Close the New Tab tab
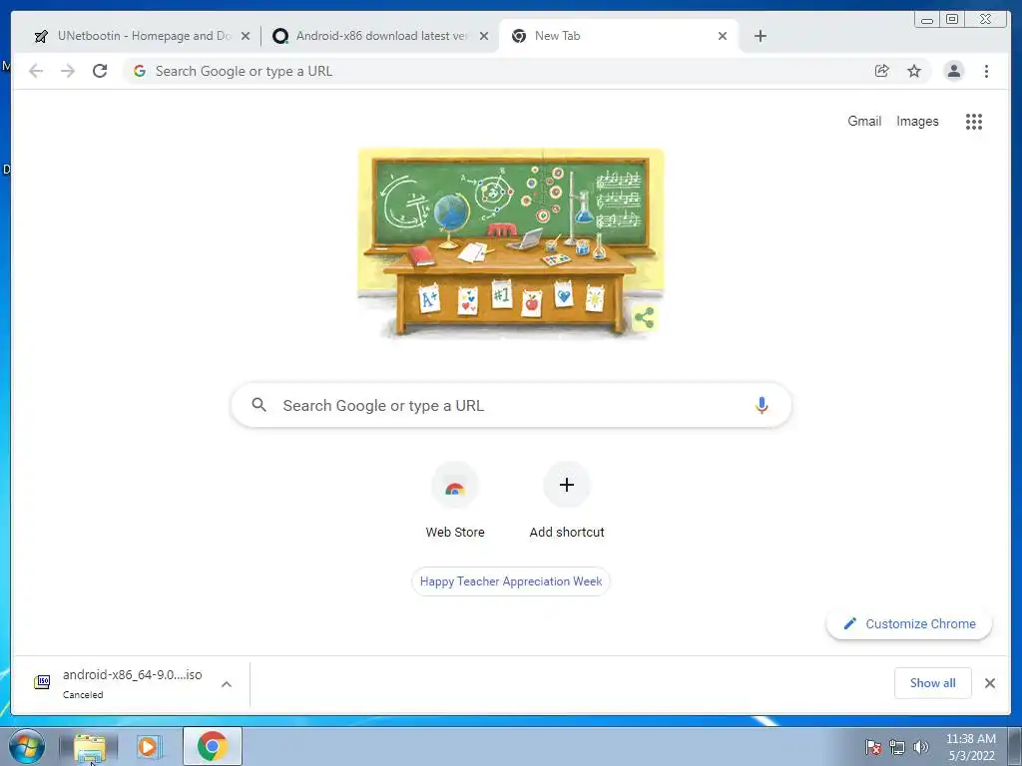The width and height of the screenshot is (1022, 766). (723, 37)
